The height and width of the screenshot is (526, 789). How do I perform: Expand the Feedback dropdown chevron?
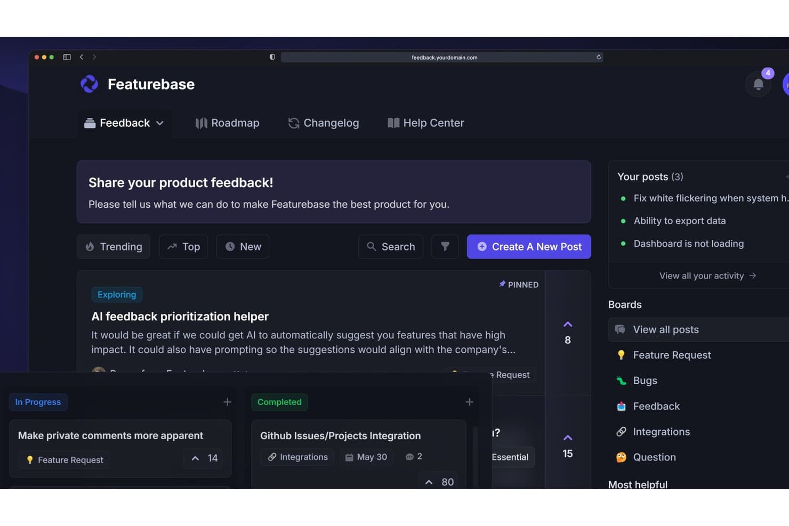pyautogui.click(x=160, y=123)
